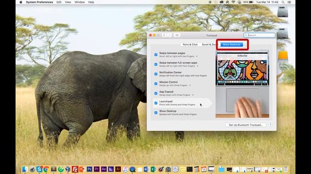Launch After Effects from the Dock
This screenshot has height=174, width=311.
pos(104,169)
